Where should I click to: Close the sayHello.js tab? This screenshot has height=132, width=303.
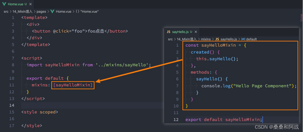[x=196, y=32]
